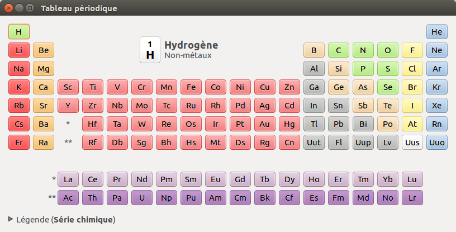This screenshot has height=232, width=456.
Task: Select the Helium (He) element
Action: coord(437,31)
